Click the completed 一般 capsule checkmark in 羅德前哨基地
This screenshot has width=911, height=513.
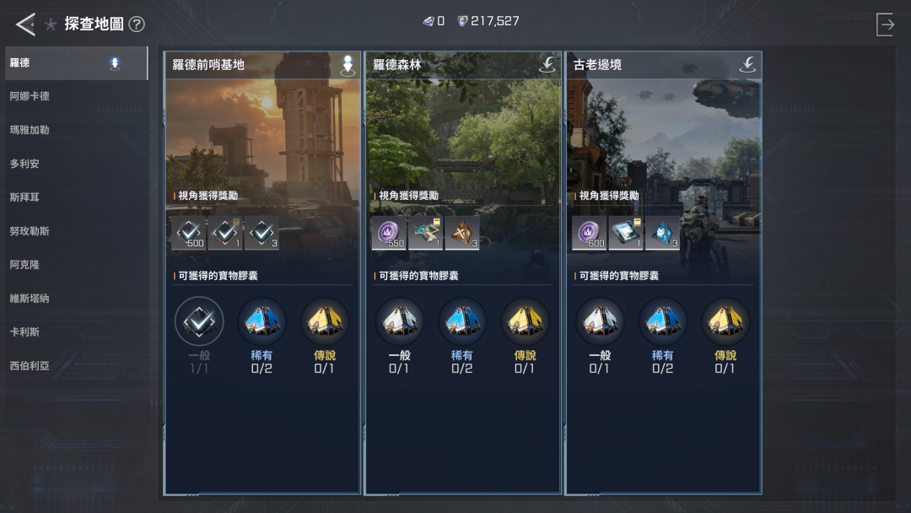point(199,321)
